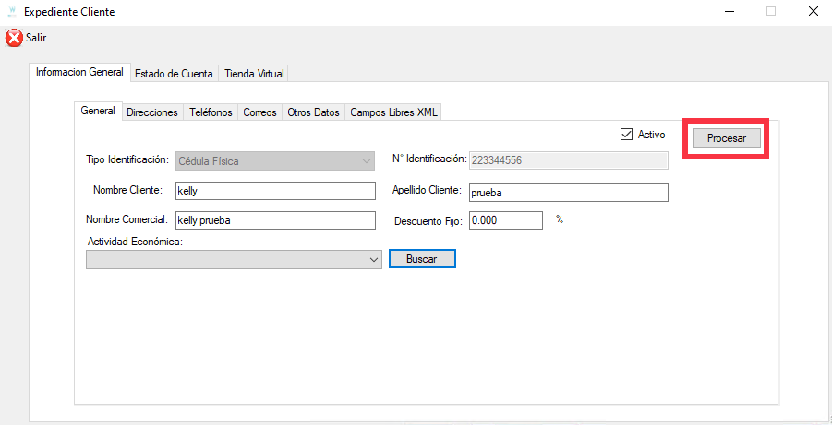832x425 pixels.
Task: Open the Actividad Económica combo box
Action: [233, 260]
